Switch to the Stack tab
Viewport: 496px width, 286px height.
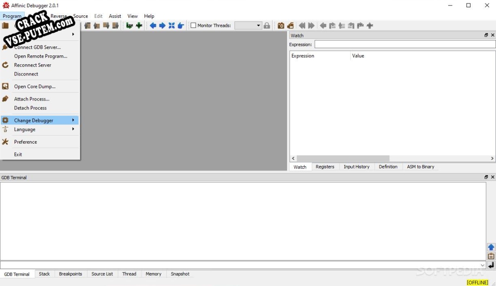44,274
